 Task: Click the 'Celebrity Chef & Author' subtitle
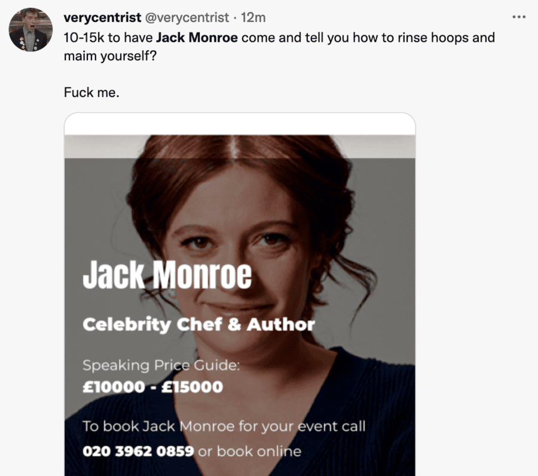pos(198,324)
